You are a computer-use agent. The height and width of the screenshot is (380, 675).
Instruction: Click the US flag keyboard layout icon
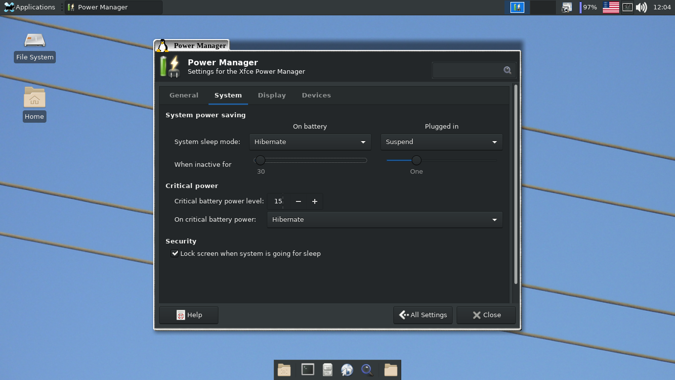(611, 7)
